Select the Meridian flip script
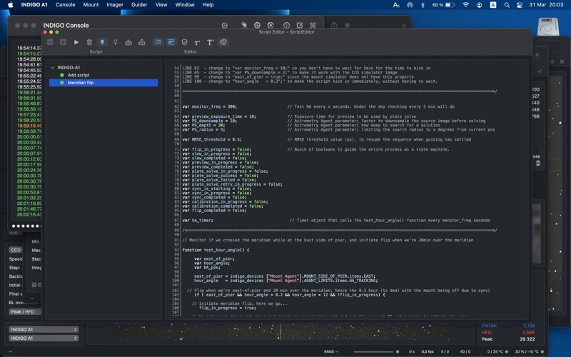 point(80,83)
